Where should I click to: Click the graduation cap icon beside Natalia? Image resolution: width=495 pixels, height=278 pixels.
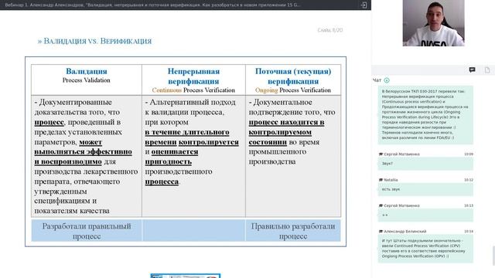coord(381,180)
